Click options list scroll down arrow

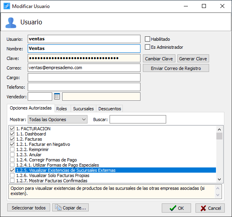219,179
